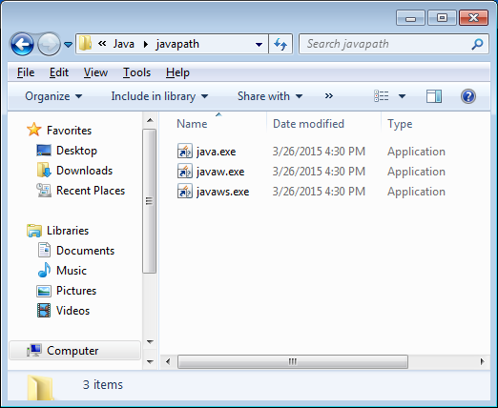The width and height of the screenshot is (498, 408).
Task: Expand the Organize dropdown
Action: pyautogui.click(x=53, y=96)
